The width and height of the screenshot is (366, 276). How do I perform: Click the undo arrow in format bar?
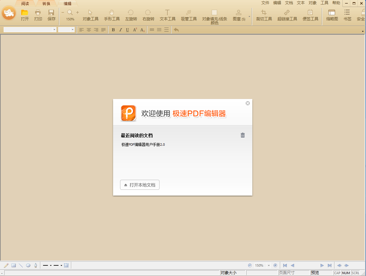176,30
